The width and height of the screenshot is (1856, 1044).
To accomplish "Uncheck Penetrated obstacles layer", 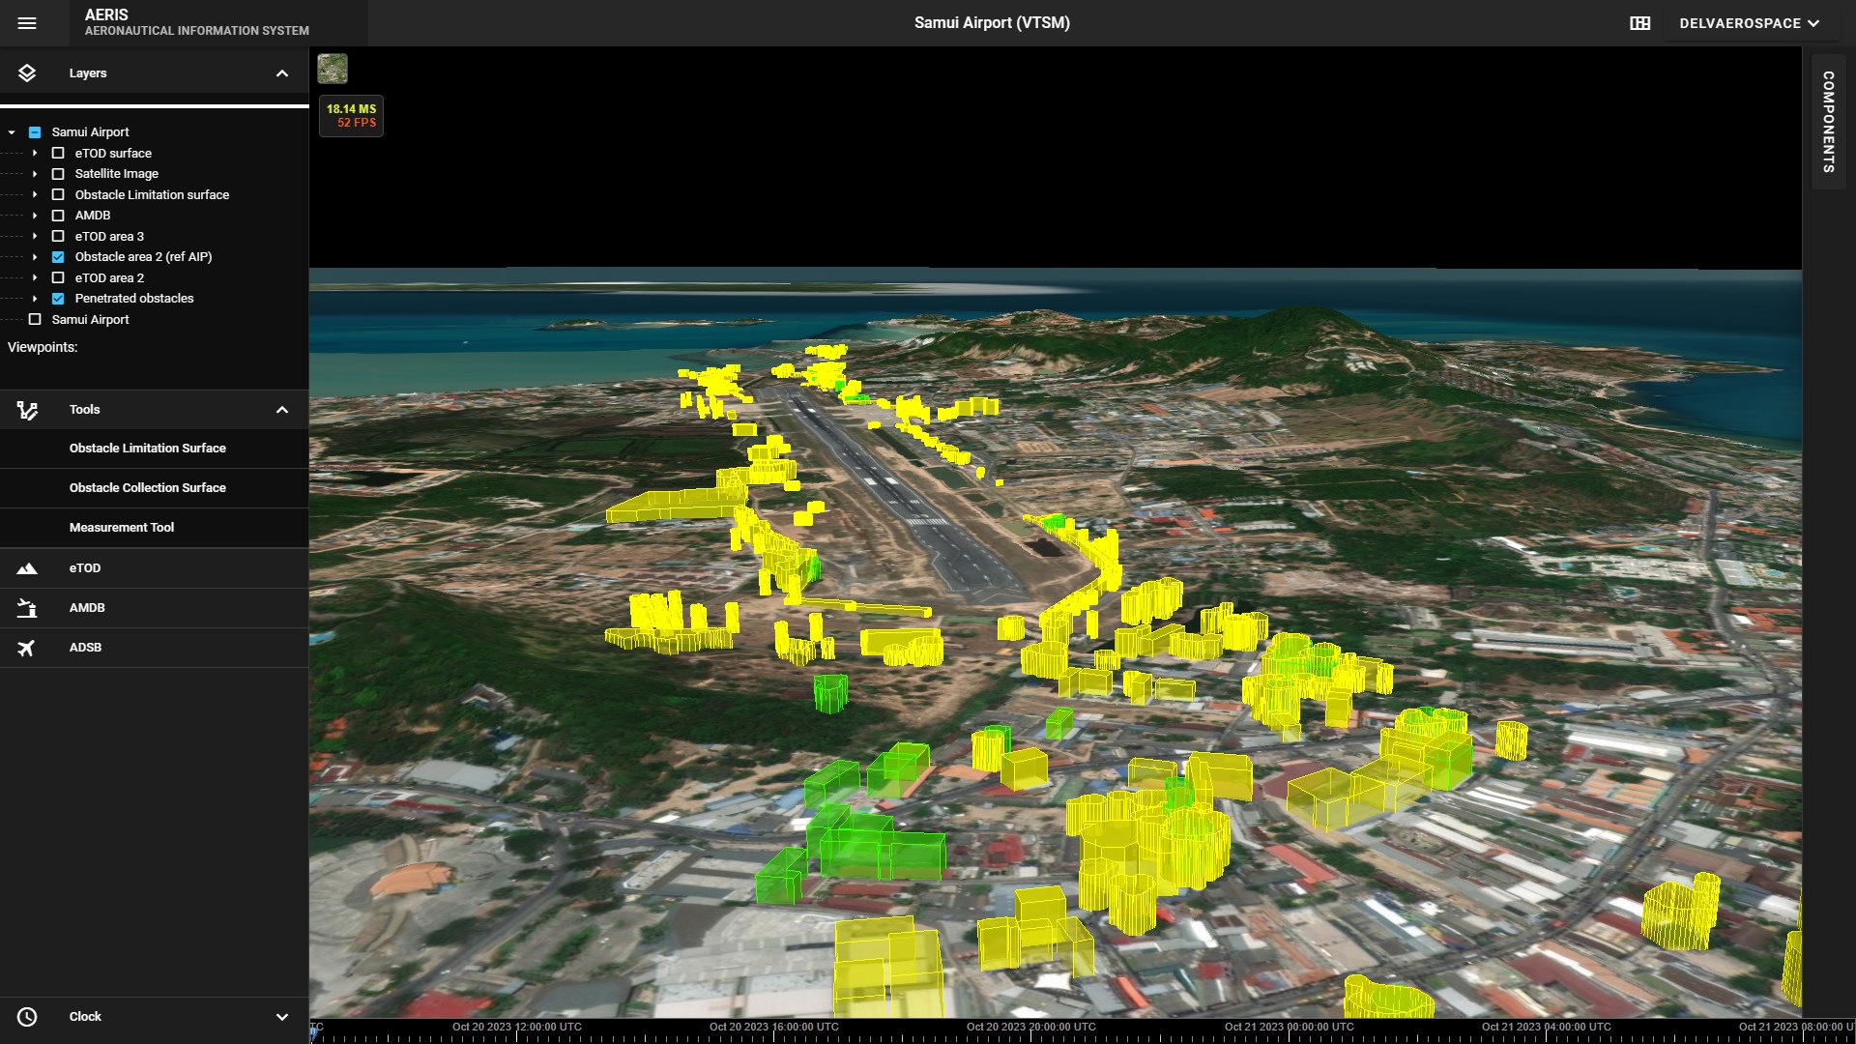I will pyautogui.click(x=58, y=299).
